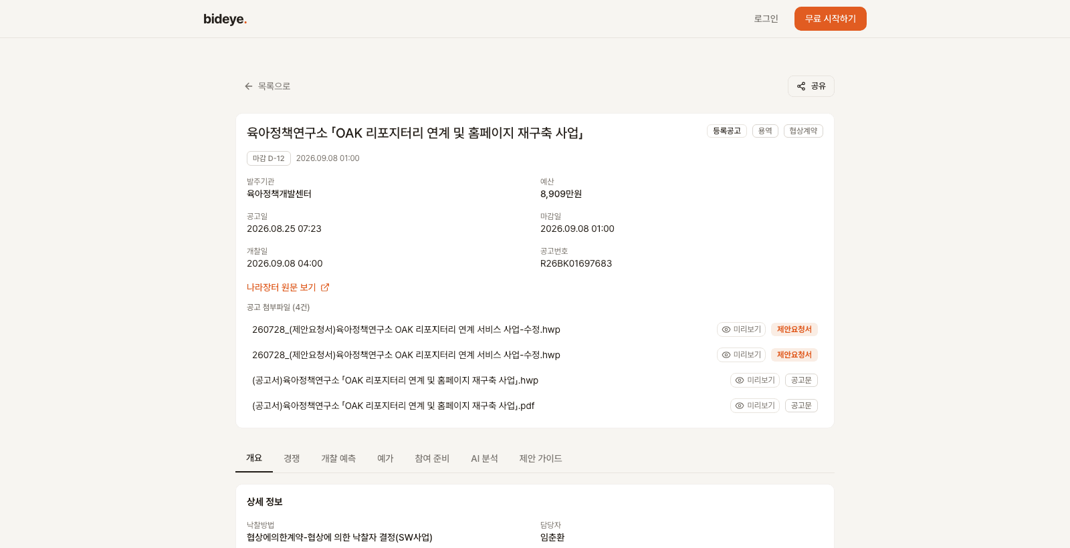
Task: Click the bideye logo
Action: pyautogui.click(x=225, y=19)
